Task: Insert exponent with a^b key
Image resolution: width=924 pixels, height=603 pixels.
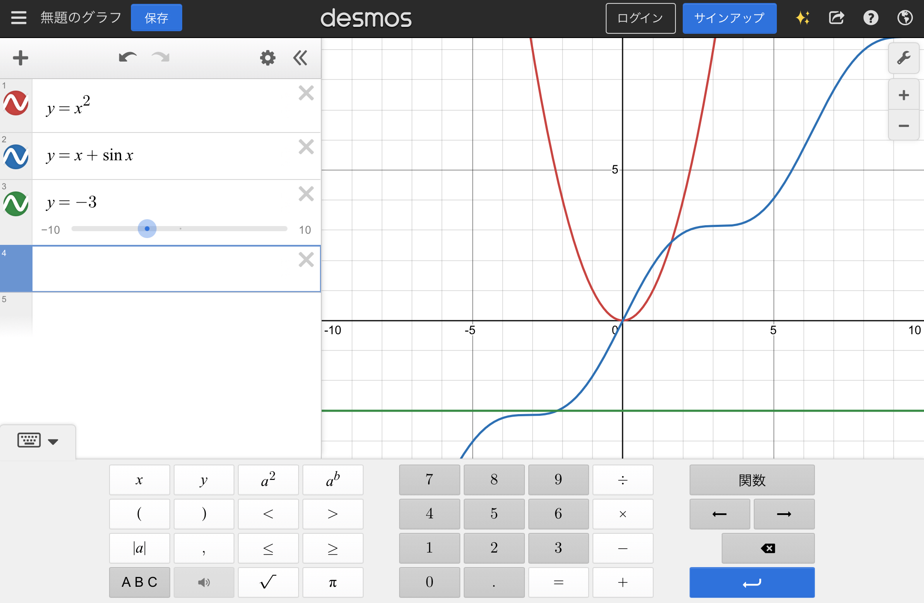Action: pyautogui.click(x=333, y=480)
